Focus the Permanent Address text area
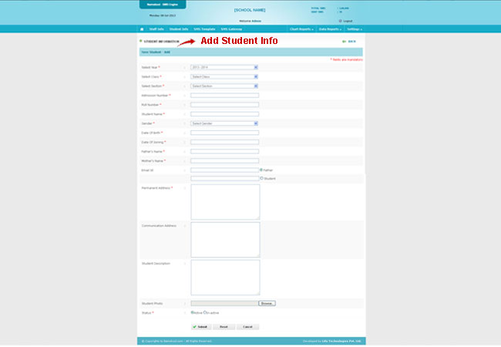Image resolution: width=501 pixels, height=347 pixels. (225, 202)
